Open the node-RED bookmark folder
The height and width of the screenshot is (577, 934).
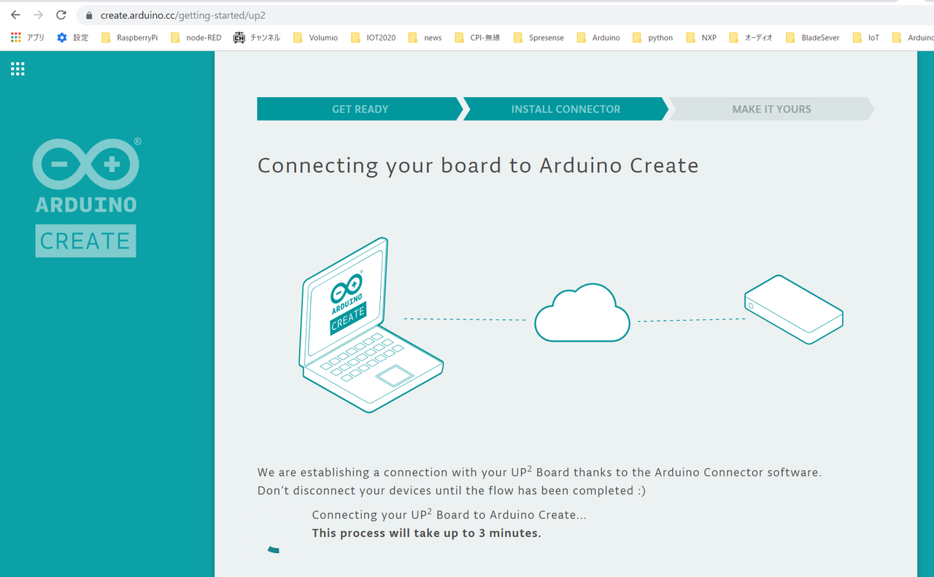coord(196,37)
